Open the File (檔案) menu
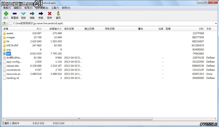The height and width of the screenshot is (127, 219). pyautogui.click(x=7, y=8)
